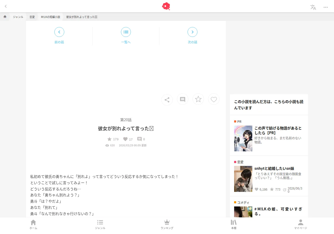Viewport: 334px width, 234px height.
Task: Click the share icon button
Action: (x=167, y=100)
